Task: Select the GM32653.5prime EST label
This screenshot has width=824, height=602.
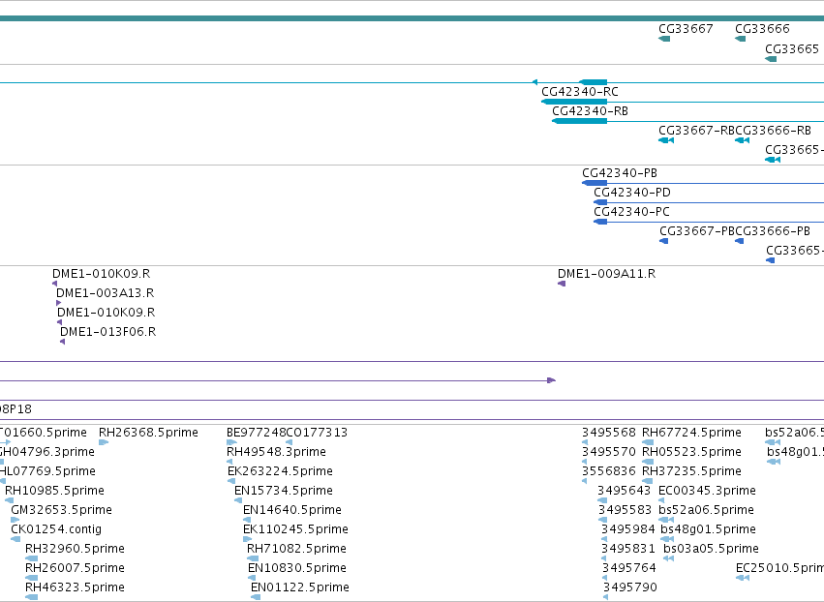Action: 61,510
